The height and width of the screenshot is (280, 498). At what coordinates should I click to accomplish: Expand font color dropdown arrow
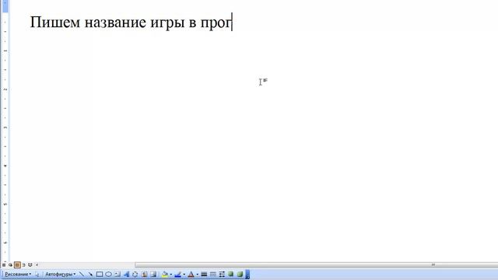(x=197, y=275)
